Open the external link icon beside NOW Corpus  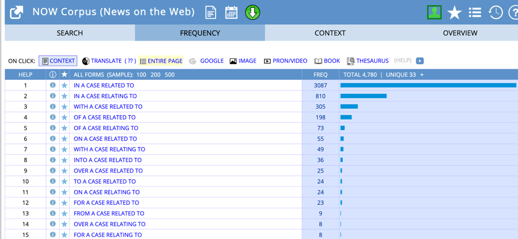point(17,12)
